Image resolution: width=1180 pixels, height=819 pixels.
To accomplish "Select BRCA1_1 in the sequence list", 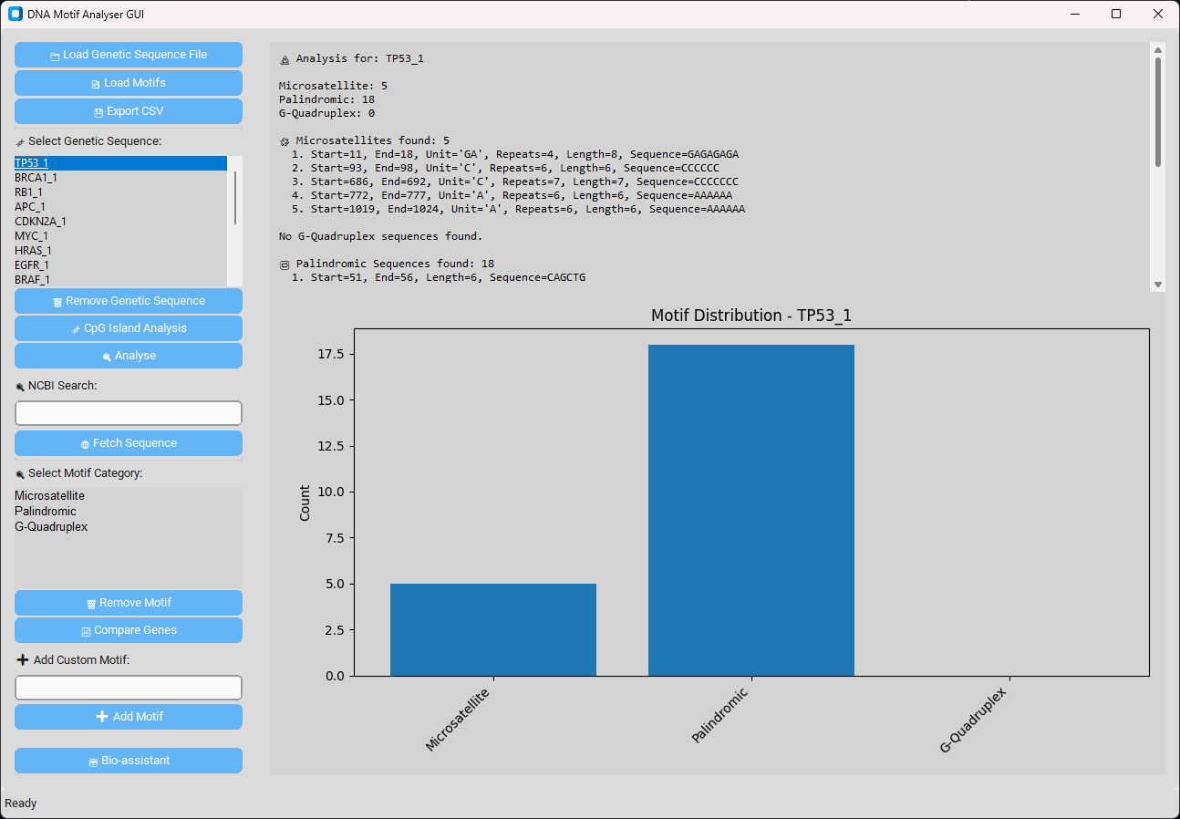I will [36, 178].
